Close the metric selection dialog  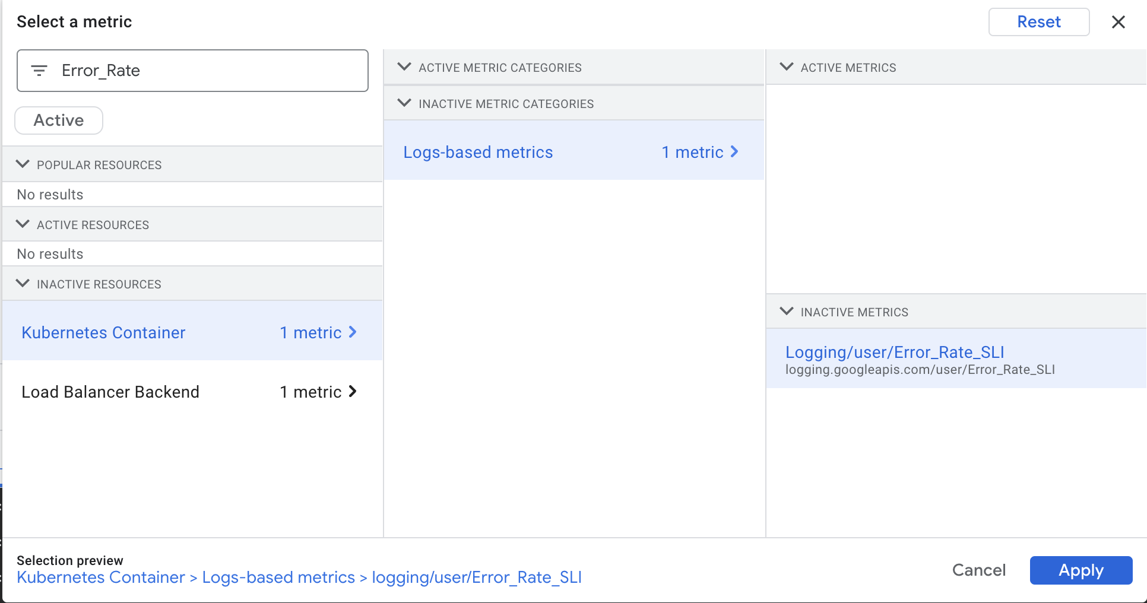pos(1119,22)
